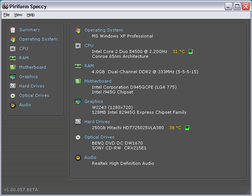Click 'Intel i945G Chipset' text
The height and width of the screenshot is (196, 252).
point(113,92)
